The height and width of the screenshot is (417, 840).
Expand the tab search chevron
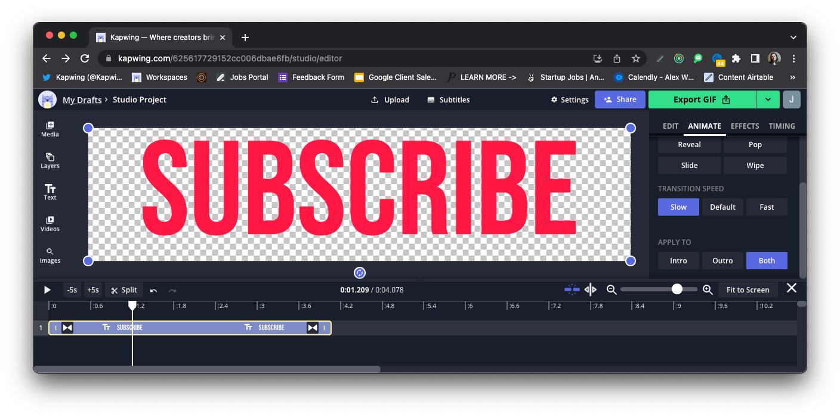[793, 38]
